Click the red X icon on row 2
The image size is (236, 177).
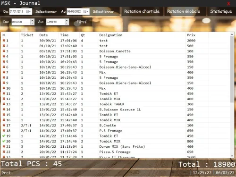click(x=4, y=46)
